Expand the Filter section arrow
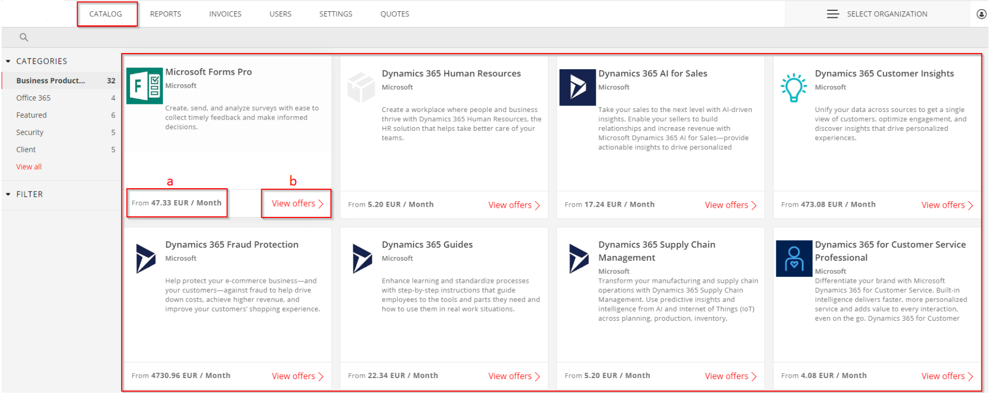The width and height of the screenshot is (989, 397). click(8, 194)
